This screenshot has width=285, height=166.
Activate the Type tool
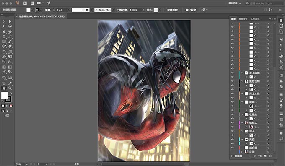click(x=4, y=36)
